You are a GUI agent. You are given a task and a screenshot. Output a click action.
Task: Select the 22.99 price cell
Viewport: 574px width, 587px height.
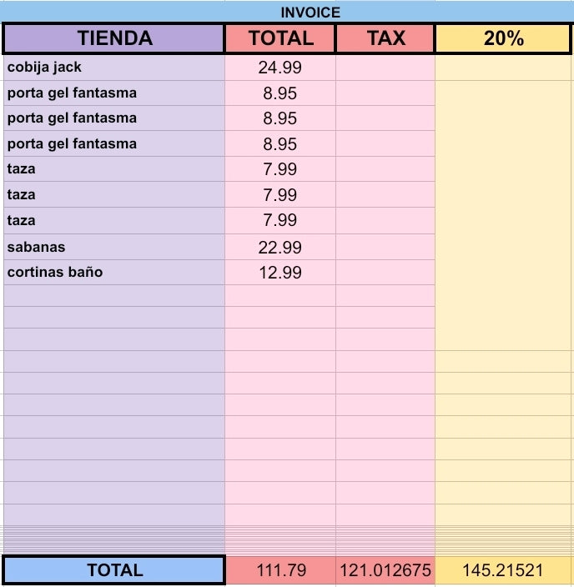pos(280,247)
